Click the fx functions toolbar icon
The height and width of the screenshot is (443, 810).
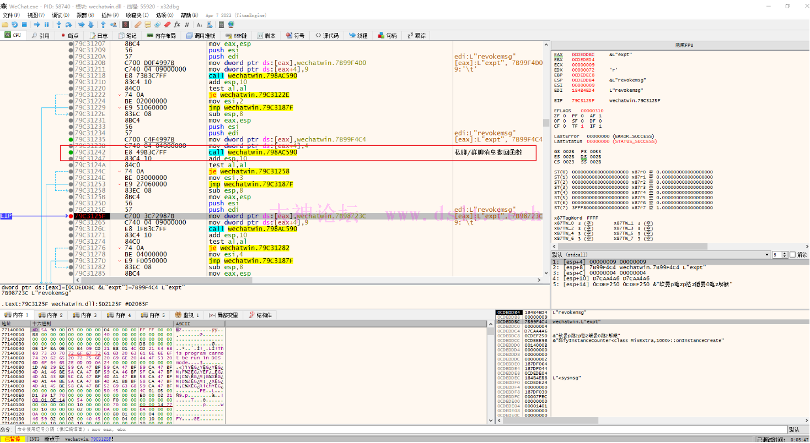177,25
